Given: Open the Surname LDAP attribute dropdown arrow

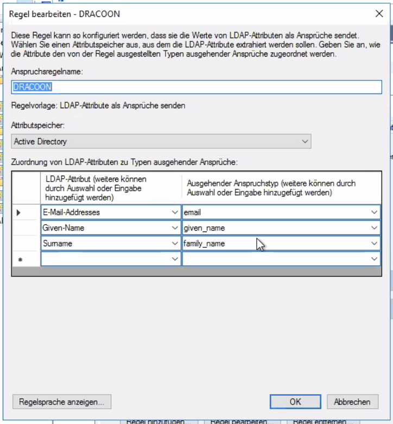Looking at the screenshot, I should 175,244.
